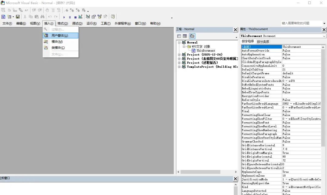Click the help question search box

coord(302,23)
